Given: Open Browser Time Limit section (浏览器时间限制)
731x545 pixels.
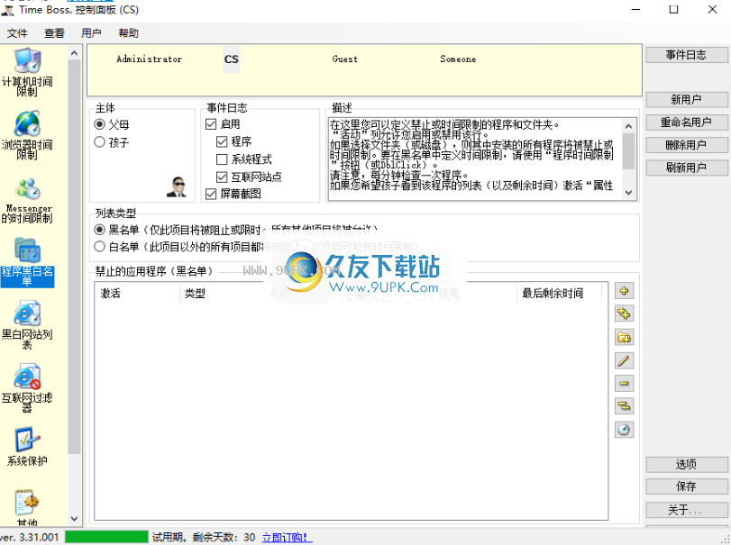Looking at the screenshot, I should coord(27,135).
